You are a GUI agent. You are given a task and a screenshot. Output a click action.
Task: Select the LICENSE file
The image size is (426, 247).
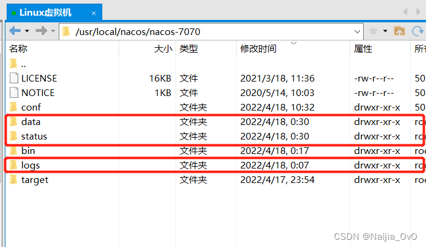tap(39, 79)
